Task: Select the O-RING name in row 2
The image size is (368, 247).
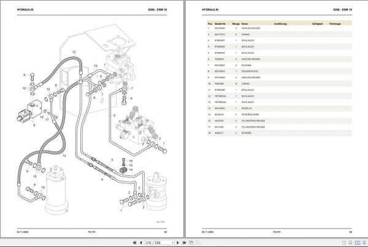Action: coord(245,34)
